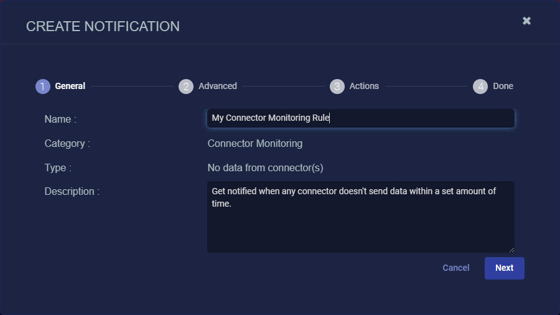Image resolution: width=560 pixels, height=315 pixels.
Task: Click the step 4 circle icon
Action: click(480, 87)
